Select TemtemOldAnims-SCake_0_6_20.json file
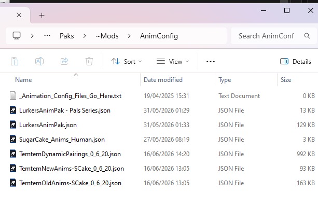The height and width of the screenshot is (207, 318). [70, 183]
